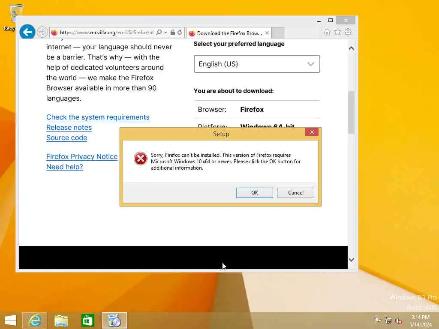This screenshot has width=439, height=329.
Task: Click the vertical scrollbar thumb
Action: click(x=352, y=112)
